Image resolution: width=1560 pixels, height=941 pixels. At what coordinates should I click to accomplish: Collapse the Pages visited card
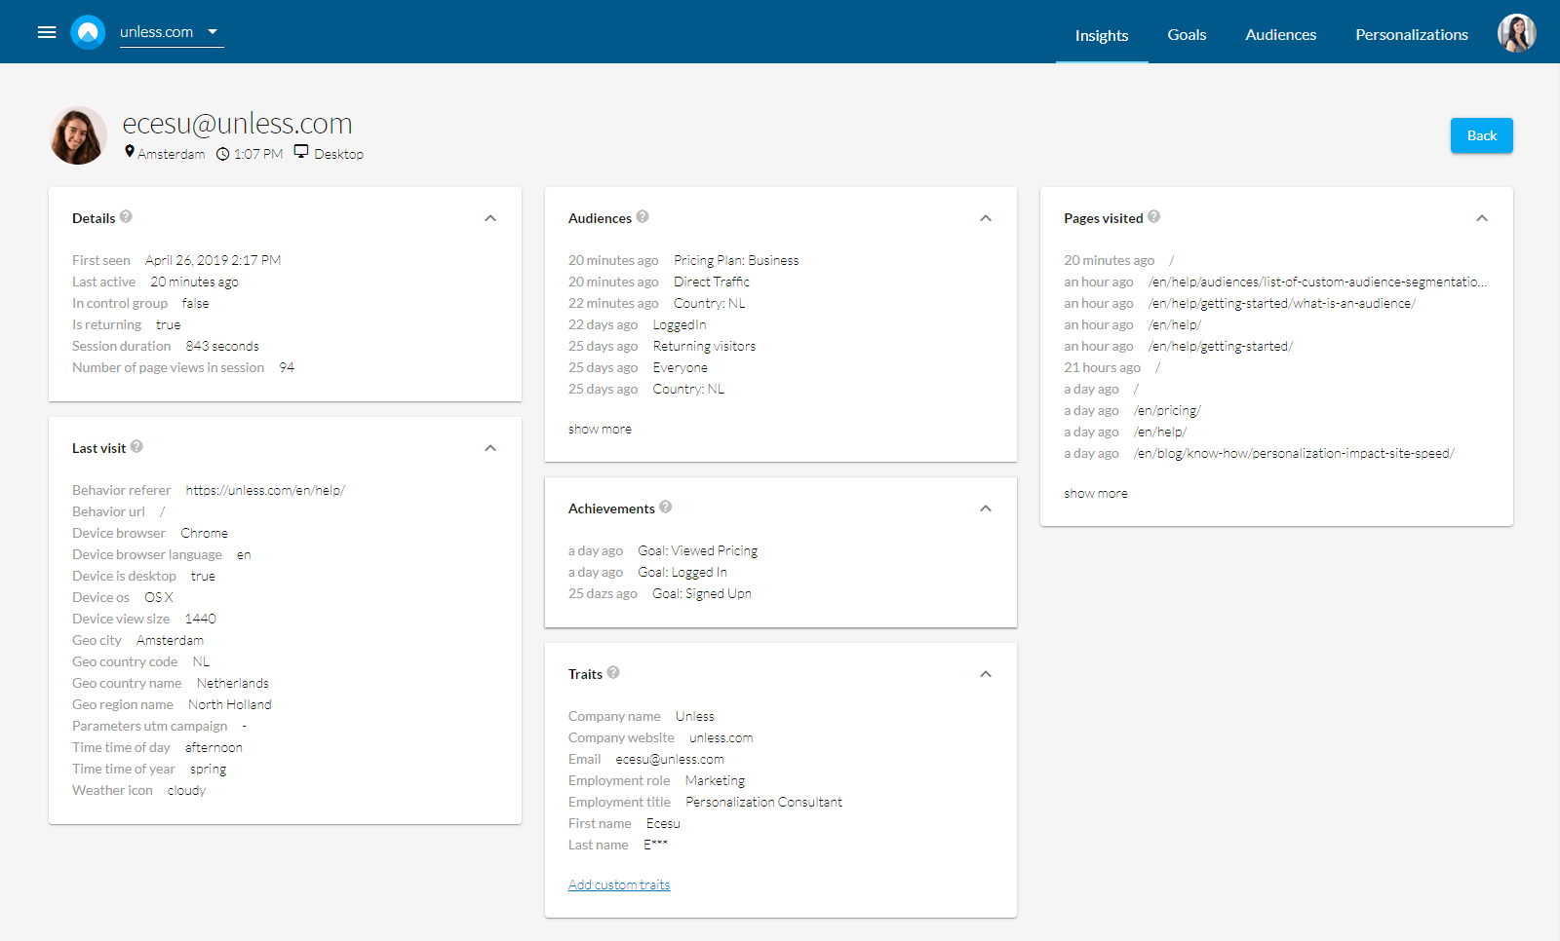[x=1482, y=218]
